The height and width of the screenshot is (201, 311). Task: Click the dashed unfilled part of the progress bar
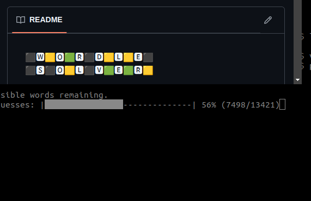coord(157,105)
